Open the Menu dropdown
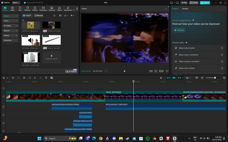The height and width of the screenshot is (142, 228). tap(16, 3)
